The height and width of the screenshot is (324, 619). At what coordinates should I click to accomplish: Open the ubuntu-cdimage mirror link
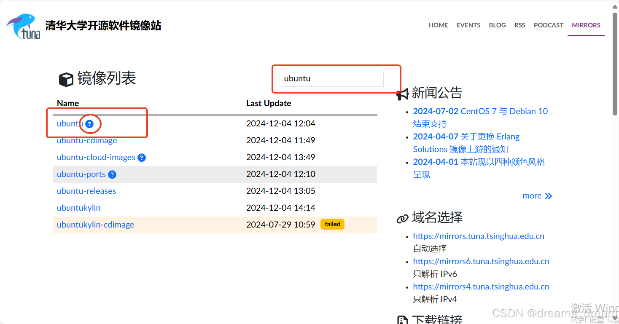(x=87, y=140)
